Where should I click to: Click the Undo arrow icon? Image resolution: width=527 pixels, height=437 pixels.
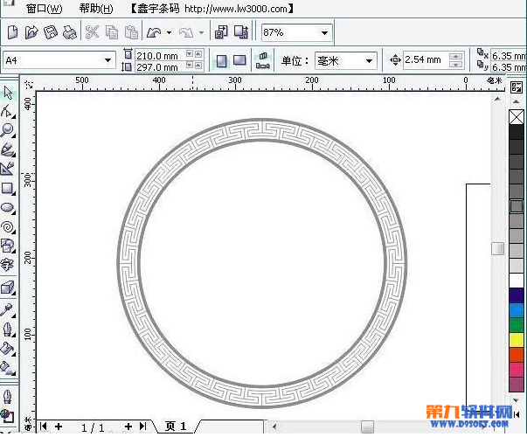pos(154,32)
